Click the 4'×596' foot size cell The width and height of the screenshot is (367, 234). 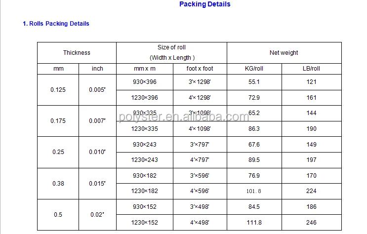click(200, 191)
